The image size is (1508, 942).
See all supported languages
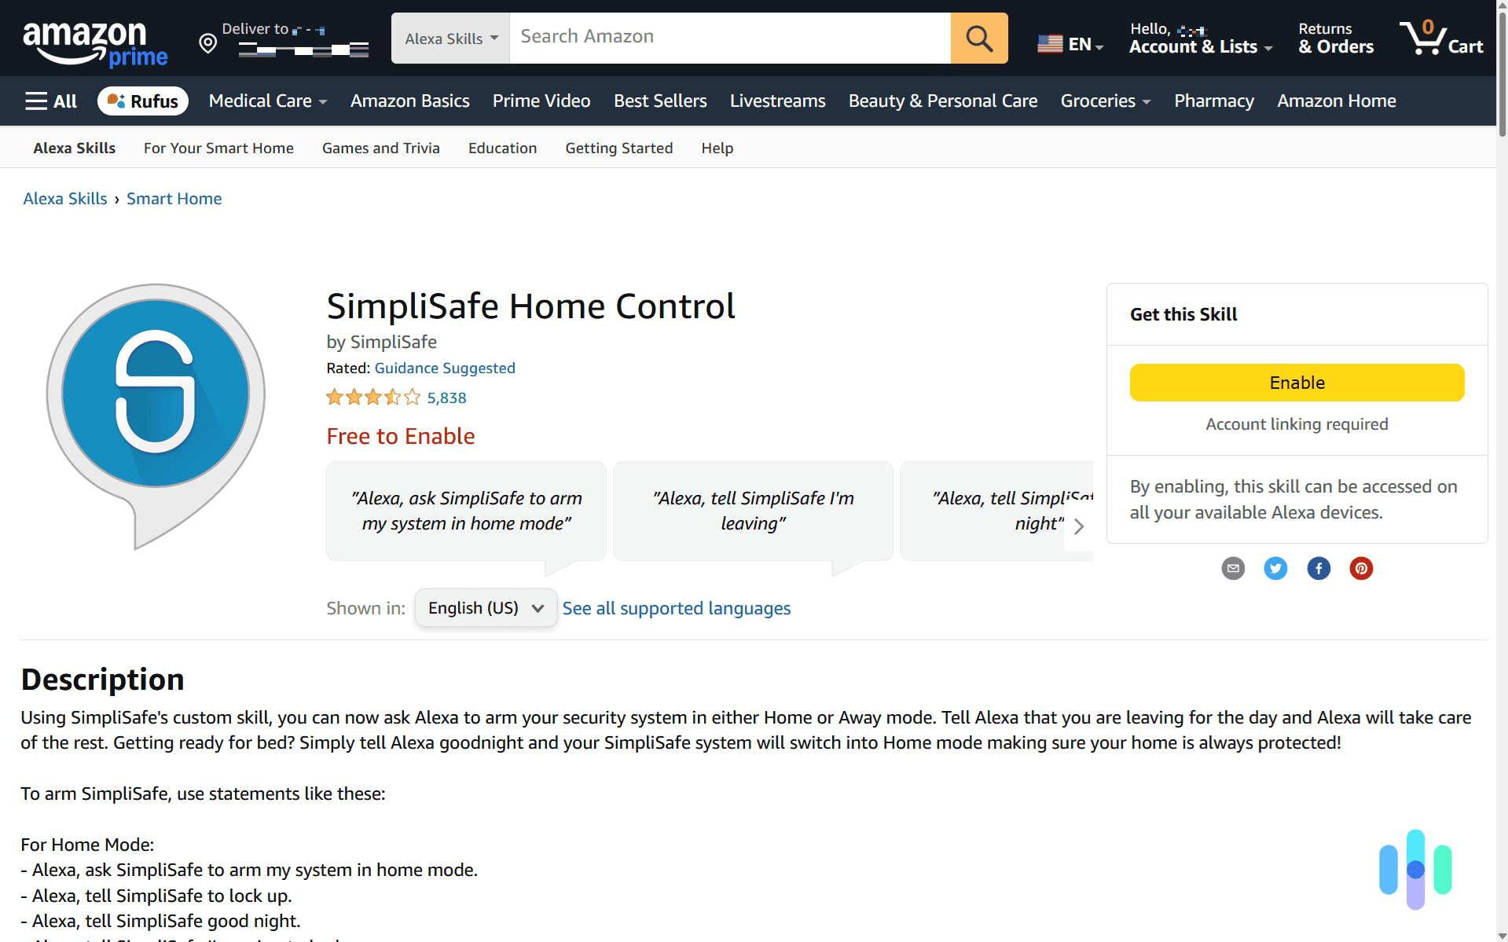677,607
